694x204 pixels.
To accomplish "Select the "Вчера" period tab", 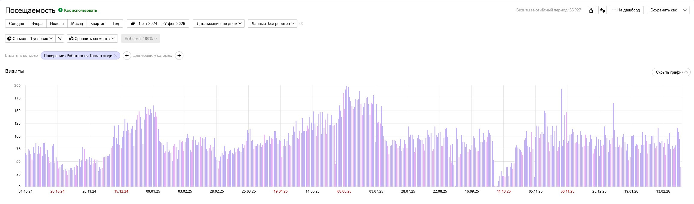I will click(37, 23).
